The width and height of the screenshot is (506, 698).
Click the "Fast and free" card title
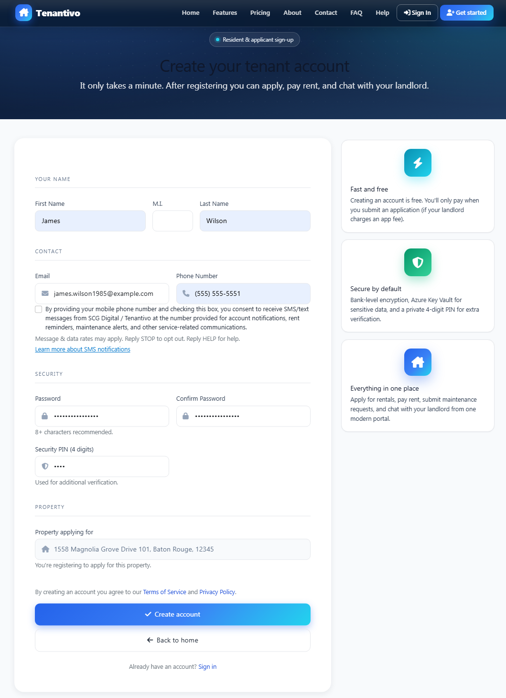point(369,190)
